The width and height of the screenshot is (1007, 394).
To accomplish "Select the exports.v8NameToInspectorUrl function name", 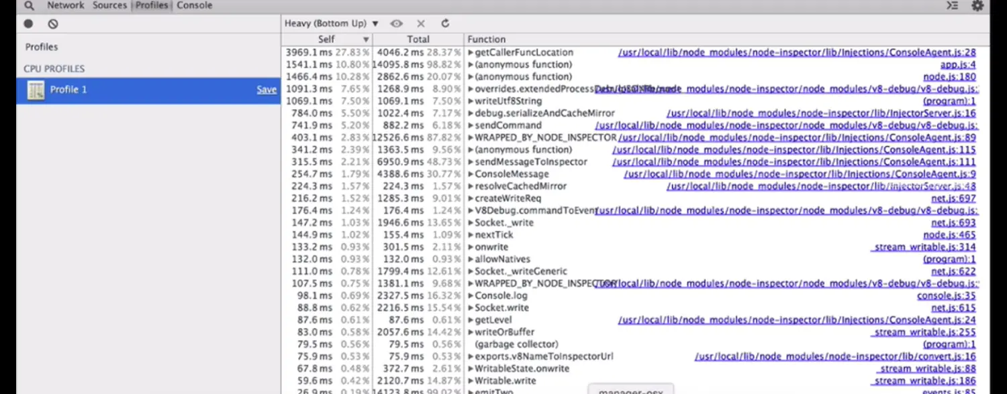I will pyautogui.click(x=544, y=357).
